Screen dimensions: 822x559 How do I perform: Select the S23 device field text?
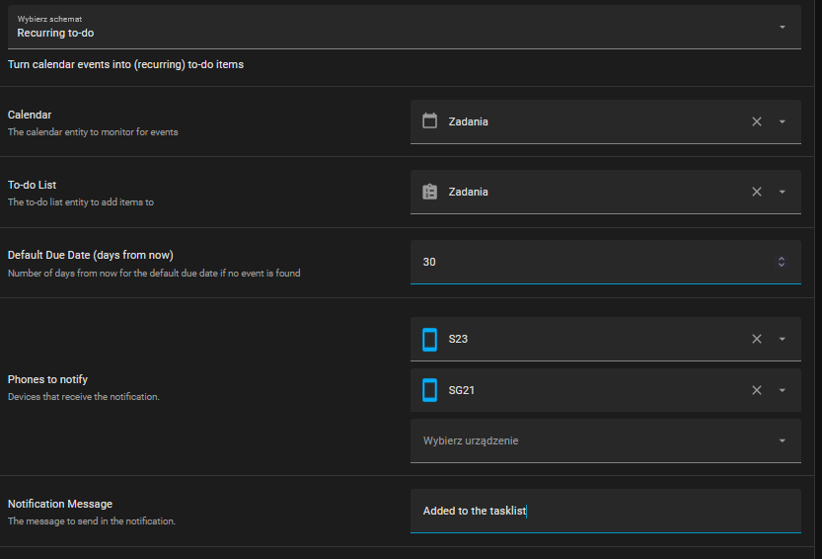pyautogui.click(x=458, y=339)
